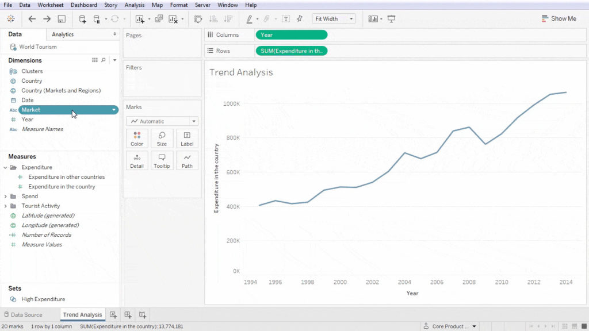Select the Label marks button
The width and height of the screenshot is (589, 331).
click(186, 138)
